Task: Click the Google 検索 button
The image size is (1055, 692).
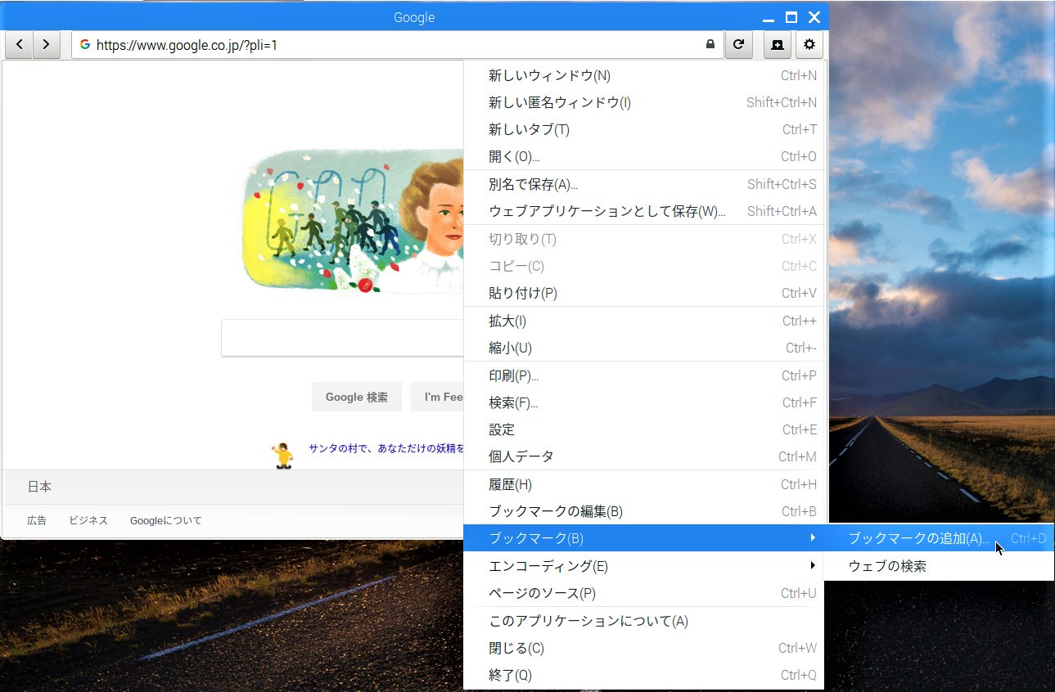Action: pyautogui.click(x=357, y=397)
